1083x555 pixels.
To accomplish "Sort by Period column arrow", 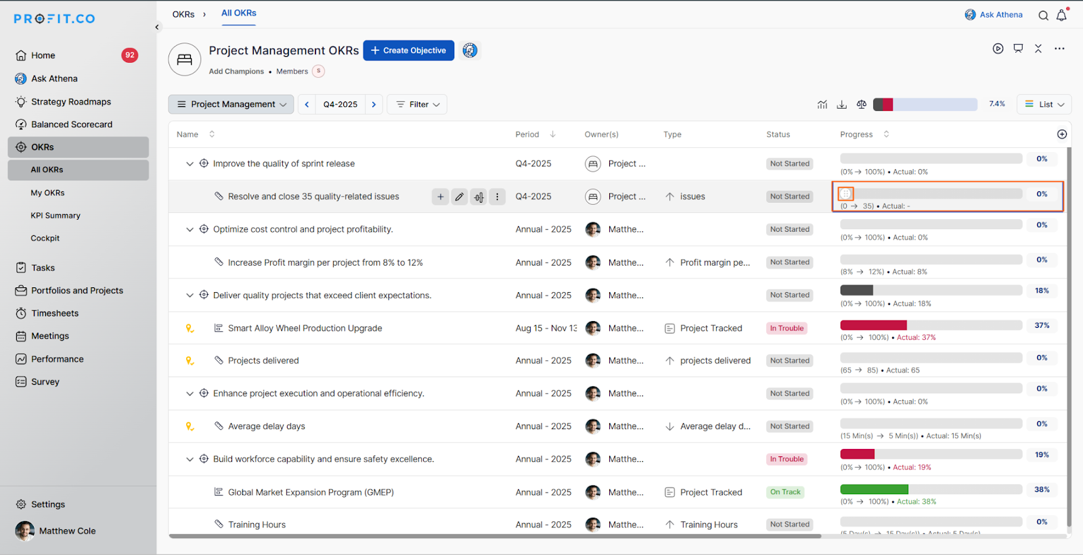I will click(x=553, y=134).
